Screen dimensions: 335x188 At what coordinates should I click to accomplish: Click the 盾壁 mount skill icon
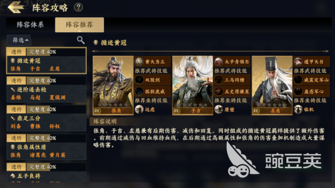tap(219, 110)
